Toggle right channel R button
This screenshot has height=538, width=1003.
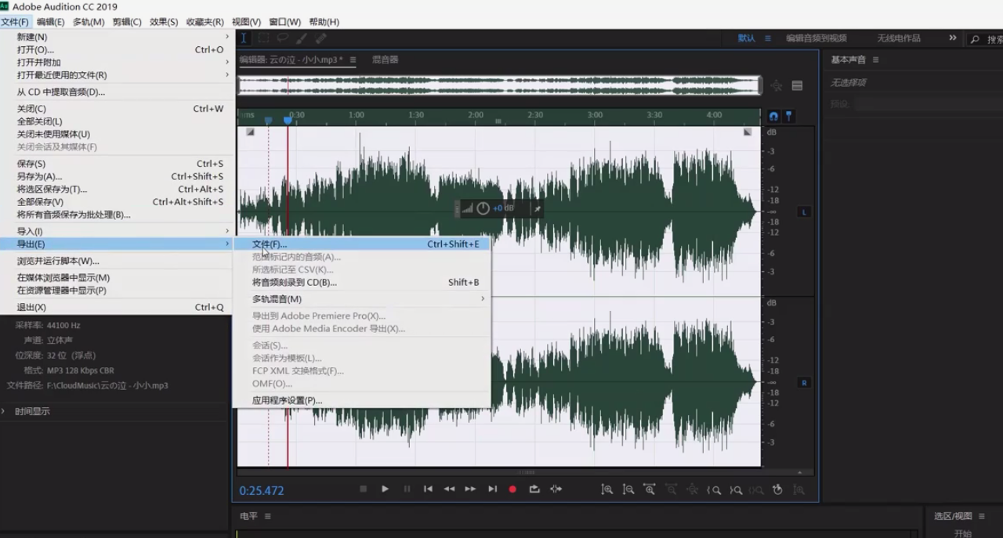point(804,382)
